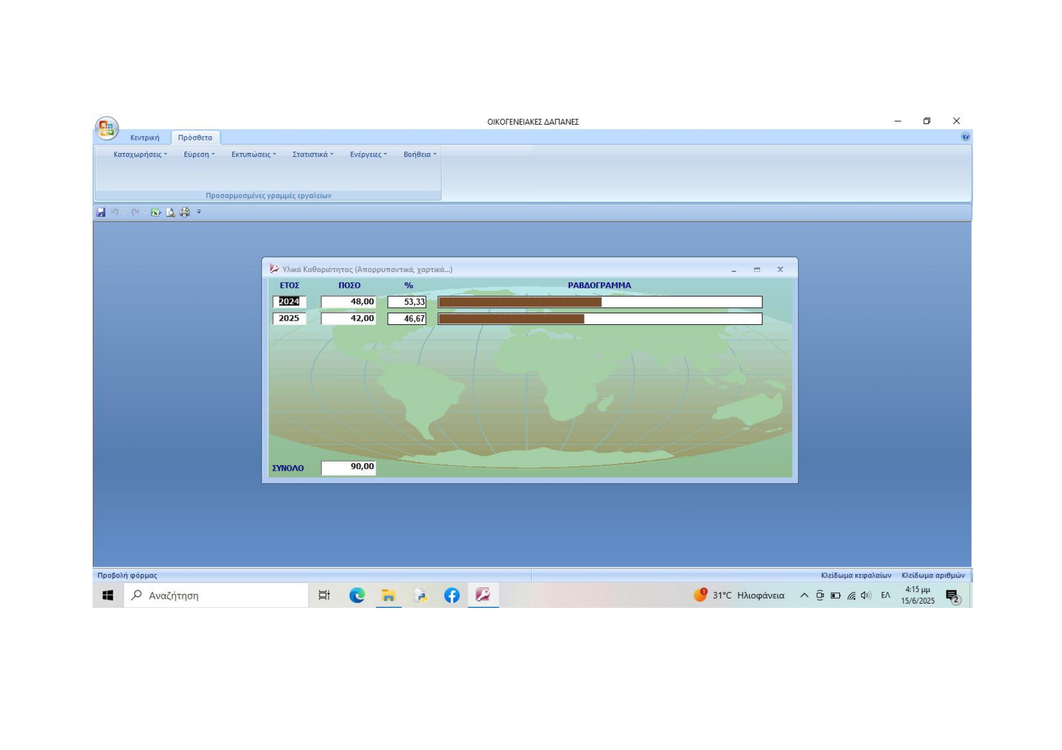Click the Export to Excel icon
The height and width of the screenshot is (750, 1062).
point(156,212)
